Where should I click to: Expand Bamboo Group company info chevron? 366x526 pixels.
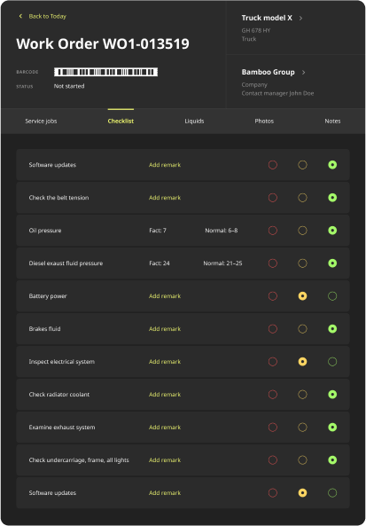[x=303, y=73]
